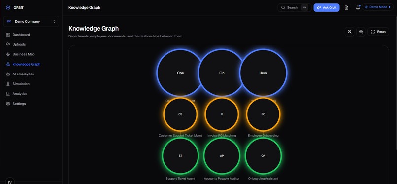Image resolution: width=397 pixels, height=184 pixels.
Task: Open the AI Employees section
Action: (31, 74)
